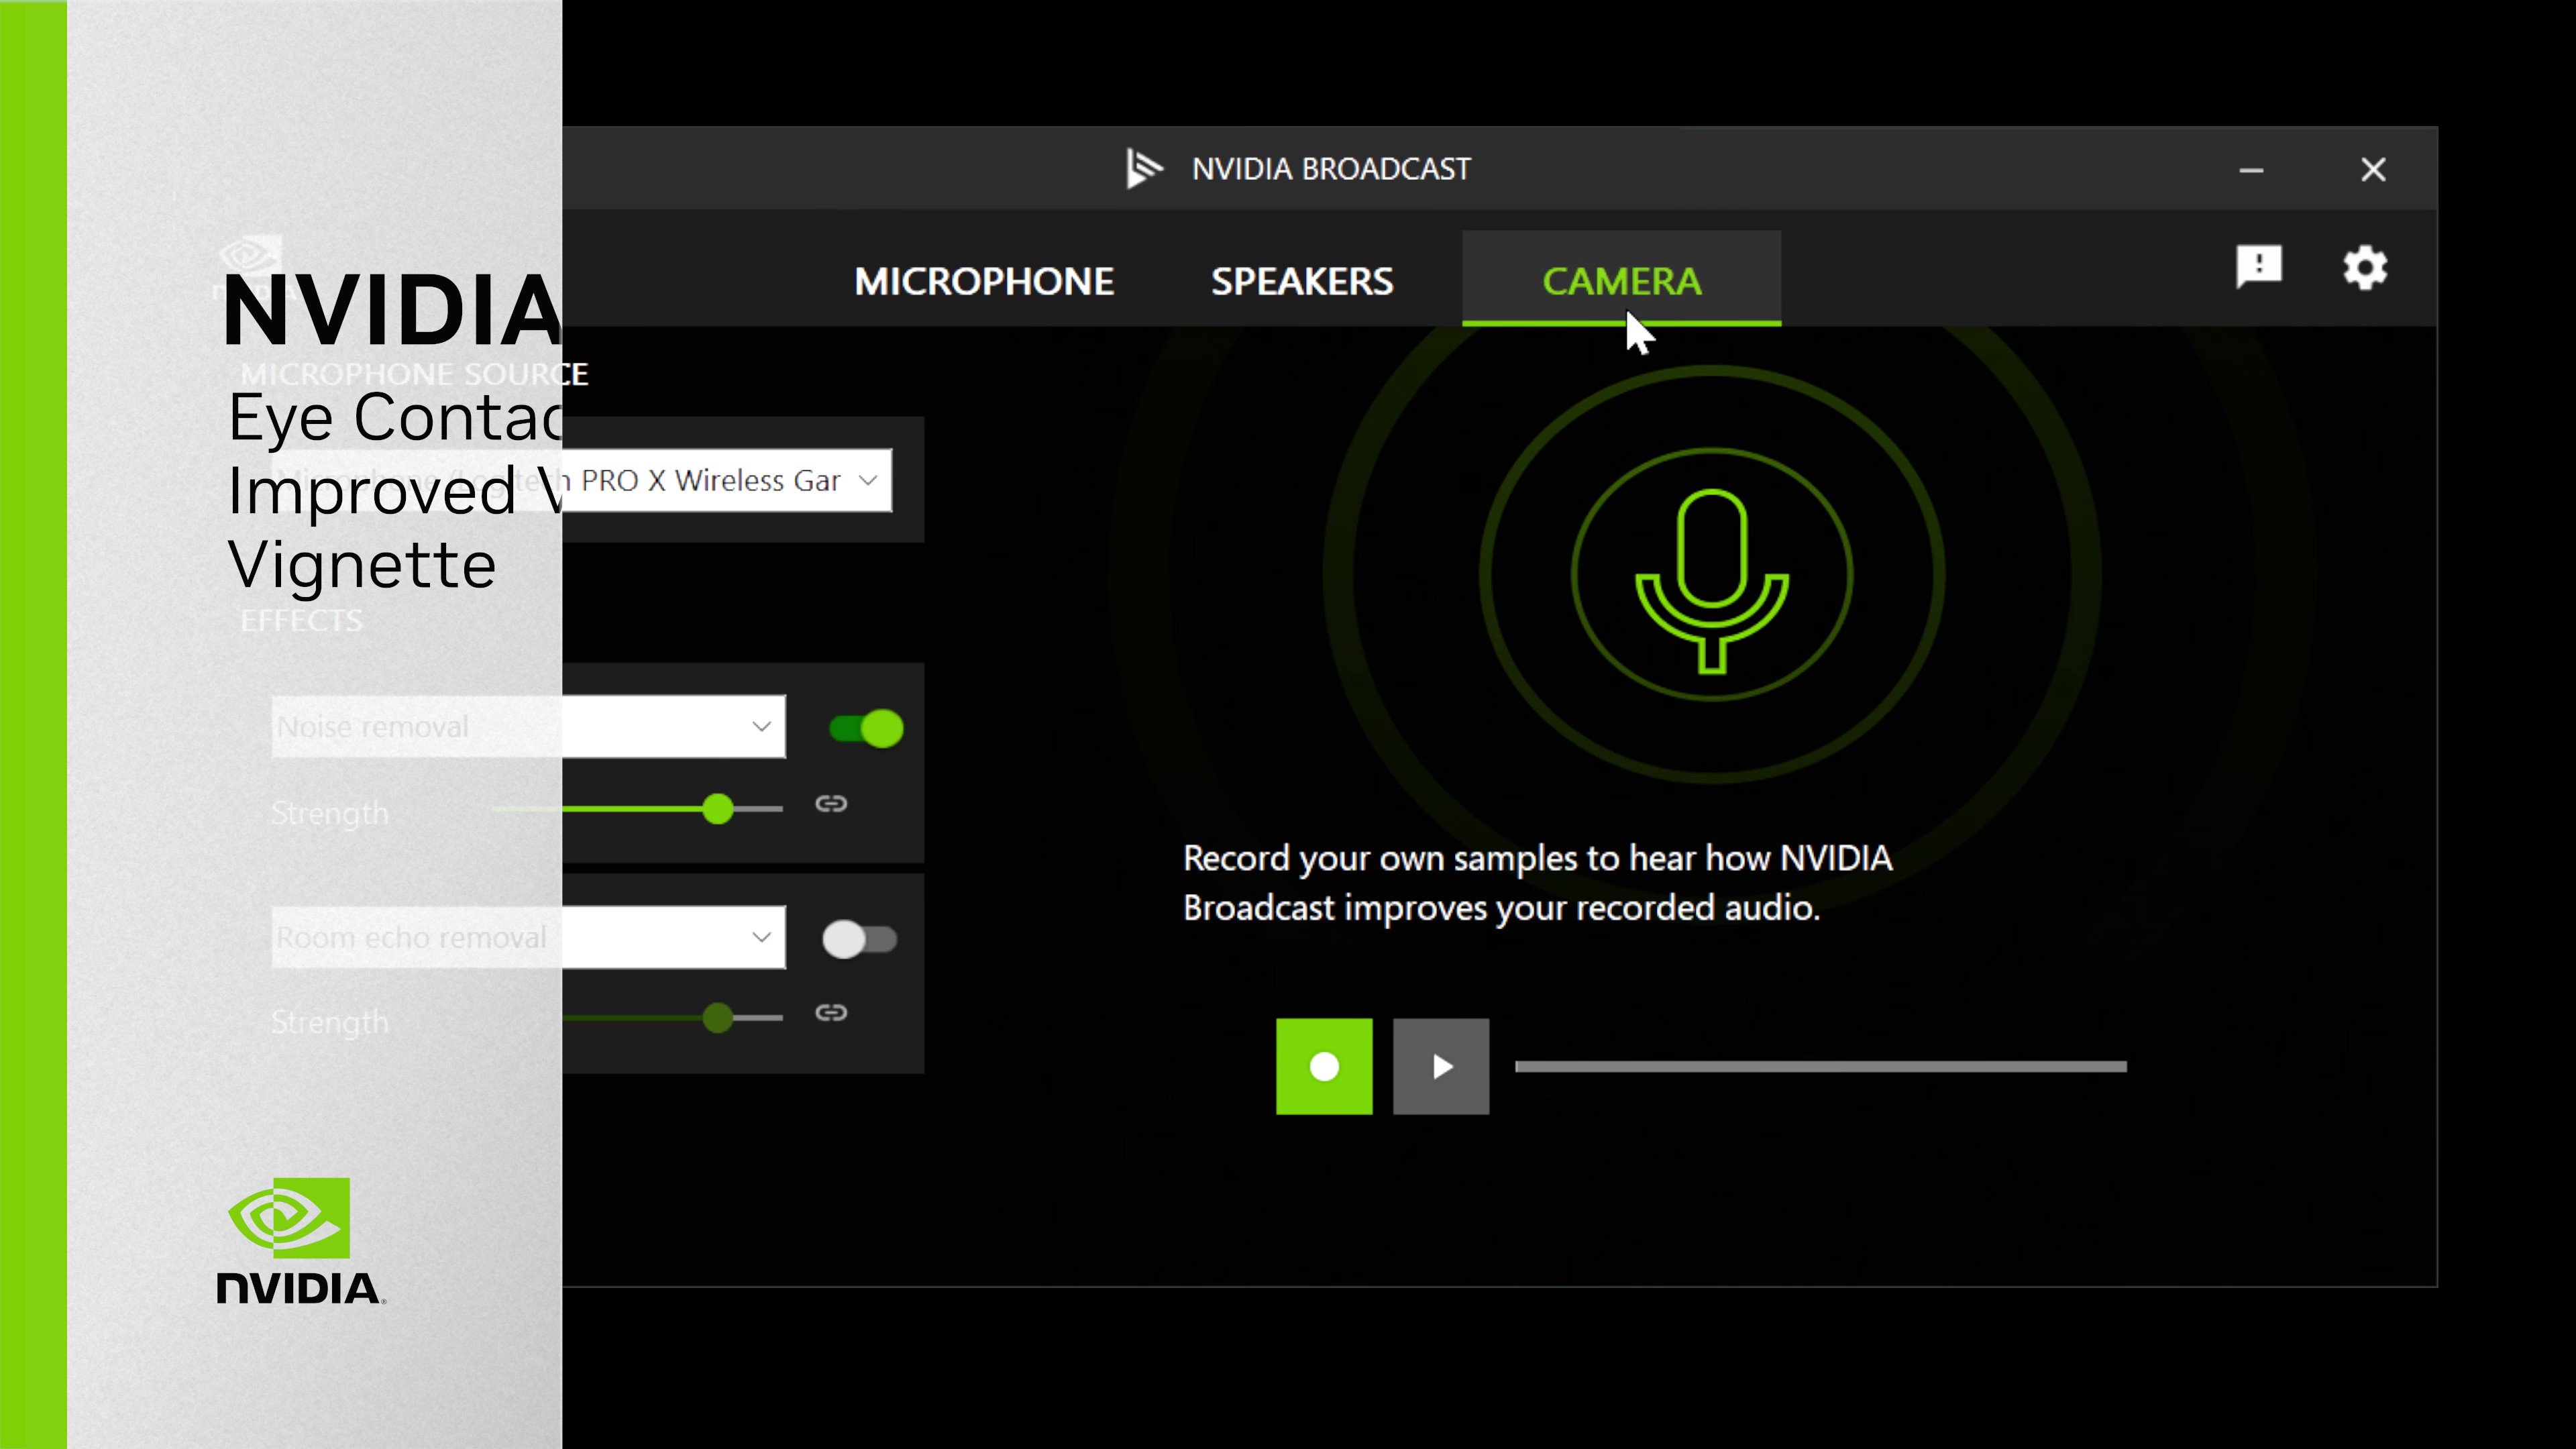Click the Room echo removal link icon
Screen dimensions: 2576x1449
coord(831,1013)
